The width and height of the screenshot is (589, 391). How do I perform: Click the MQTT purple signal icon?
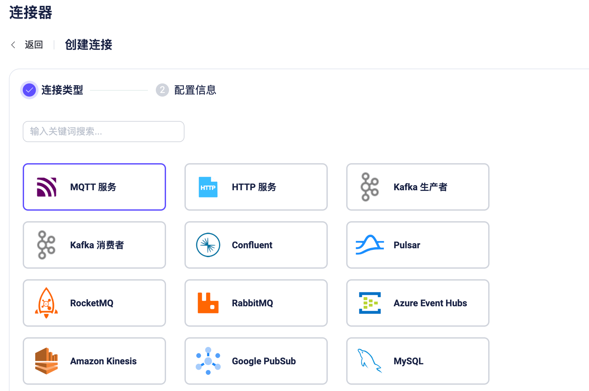click(x=46, y=187)
